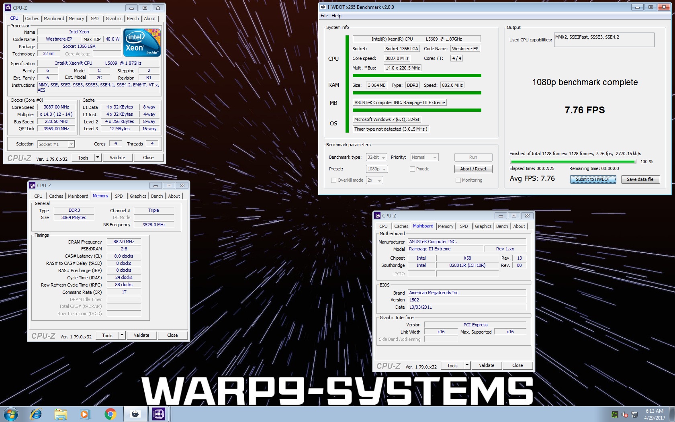Image resolution: width=675 pixels, height=422 pixels.
Task: Click the Bus Speed 220.50 MHz value
Action: (57, 121)
